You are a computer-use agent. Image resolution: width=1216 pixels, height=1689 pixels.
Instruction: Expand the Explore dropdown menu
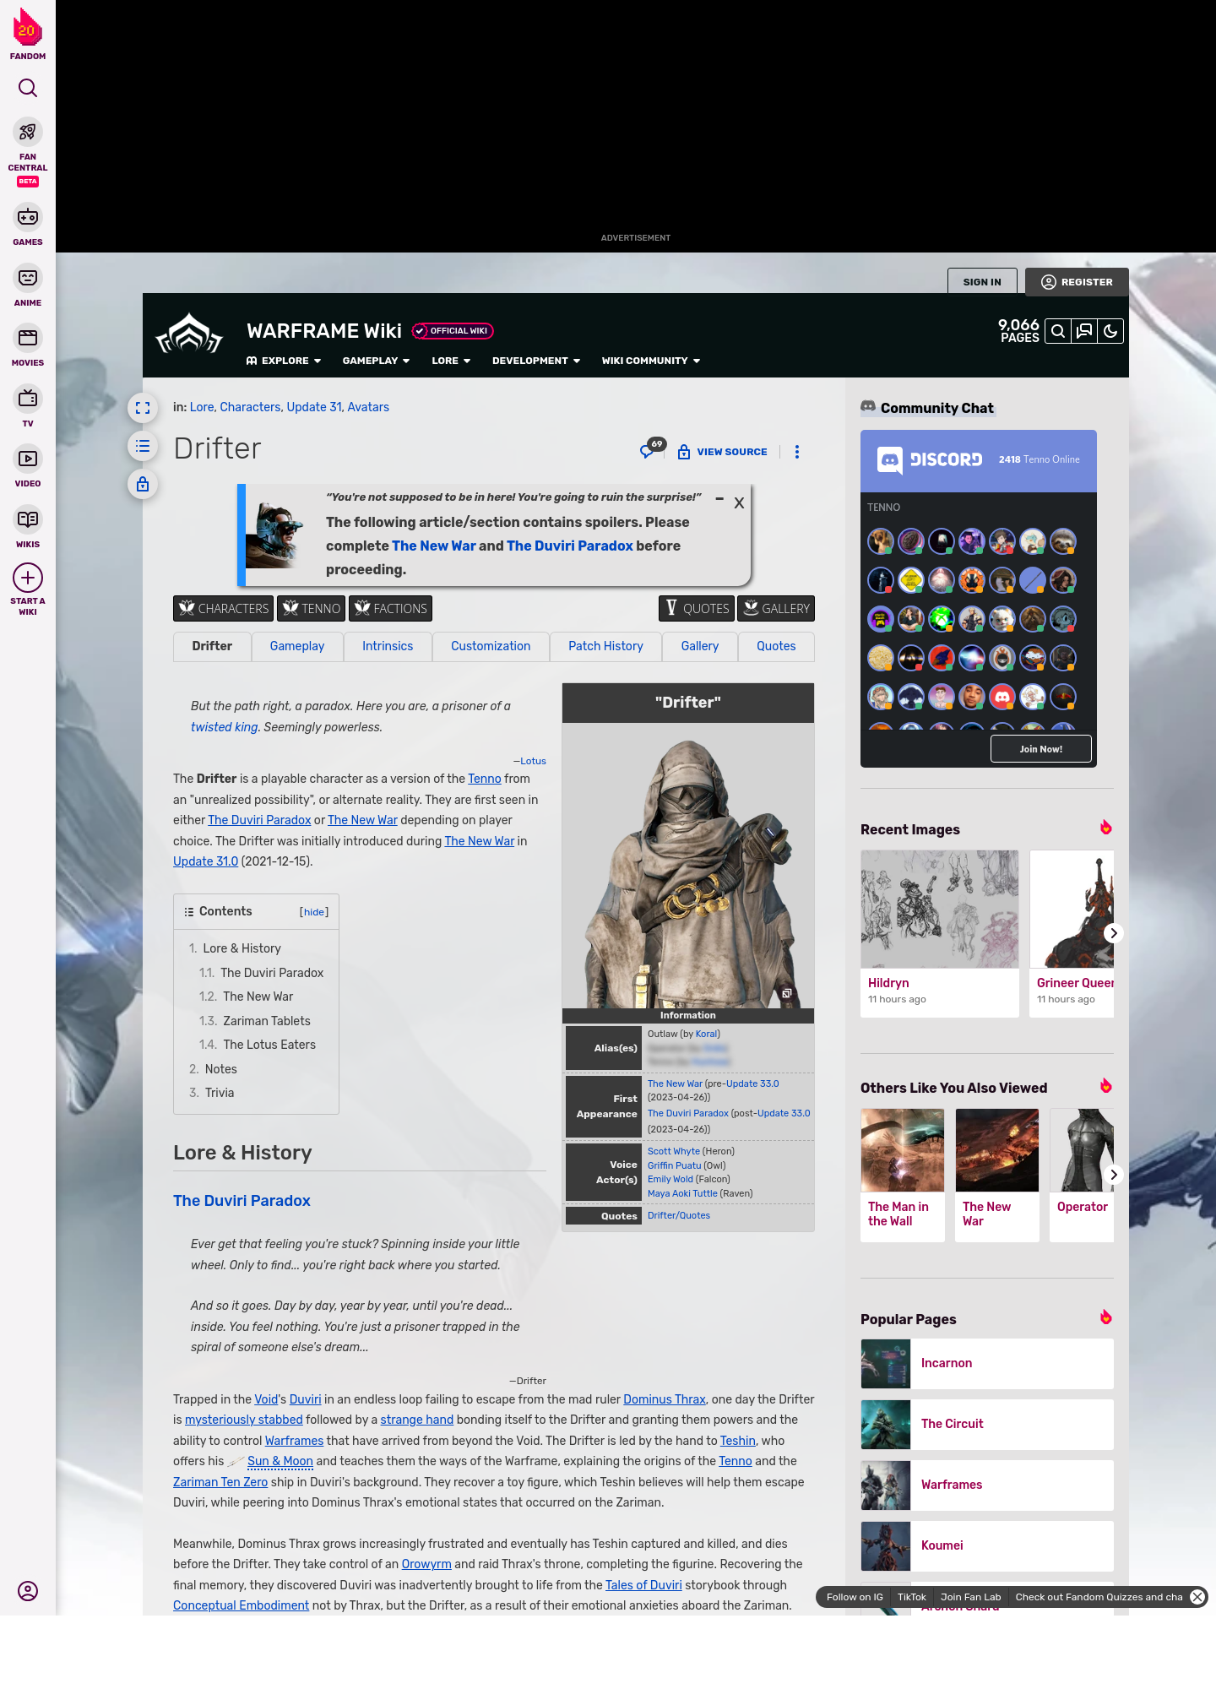click(284, 361)
